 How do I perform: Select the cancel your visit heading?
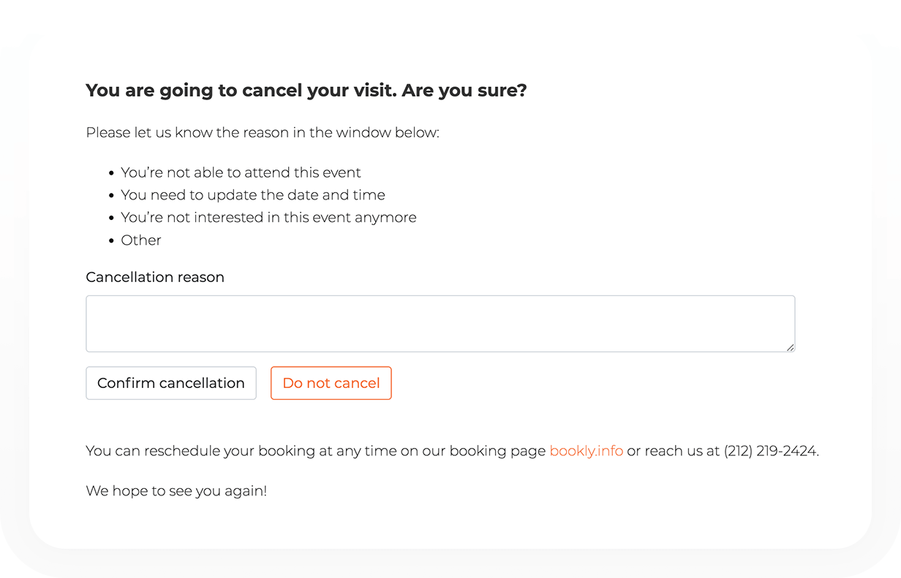pyautogui.click(x=306, y=91)
